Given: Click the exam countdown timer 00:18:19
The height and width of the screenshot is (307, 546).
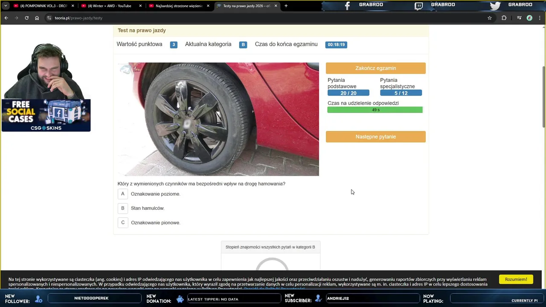Looking at the screenshot, I should [336, 45].
